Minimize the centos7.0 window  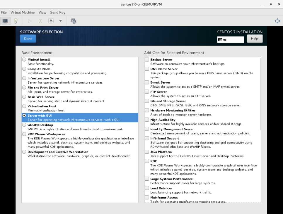pos(262,4)
